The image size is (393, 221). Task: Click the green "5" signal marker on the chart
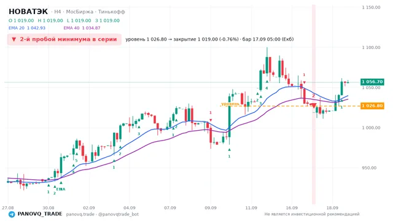(76, 161)
